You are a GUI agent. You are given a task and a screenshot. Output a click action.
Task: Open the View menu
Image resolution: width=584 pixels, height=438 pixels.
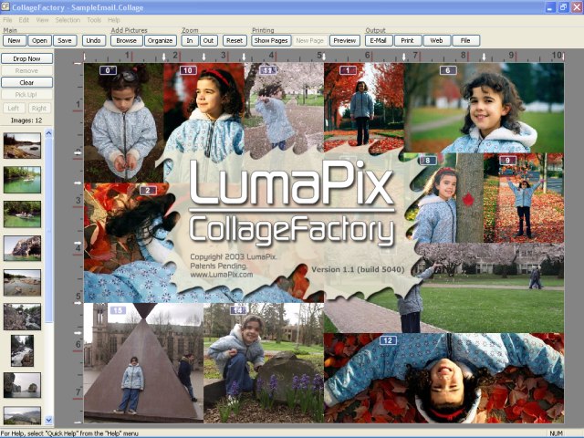[x=42, y=20]
